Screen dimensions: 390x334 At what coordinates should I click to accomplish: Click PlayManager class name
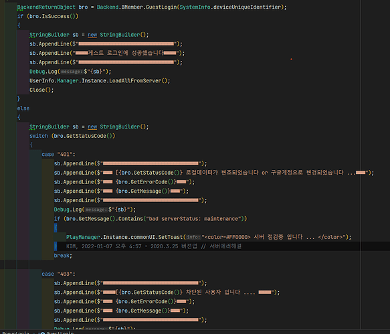83,237
